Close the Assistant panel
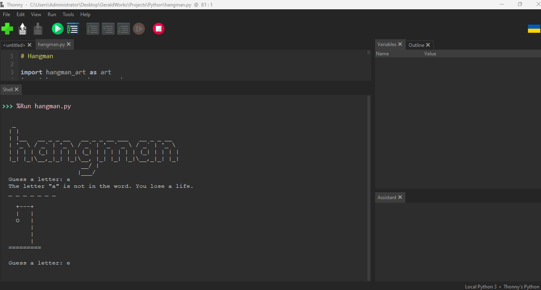Image resolution: width=541 pixels, height=290 pixels. click(400, 197)
